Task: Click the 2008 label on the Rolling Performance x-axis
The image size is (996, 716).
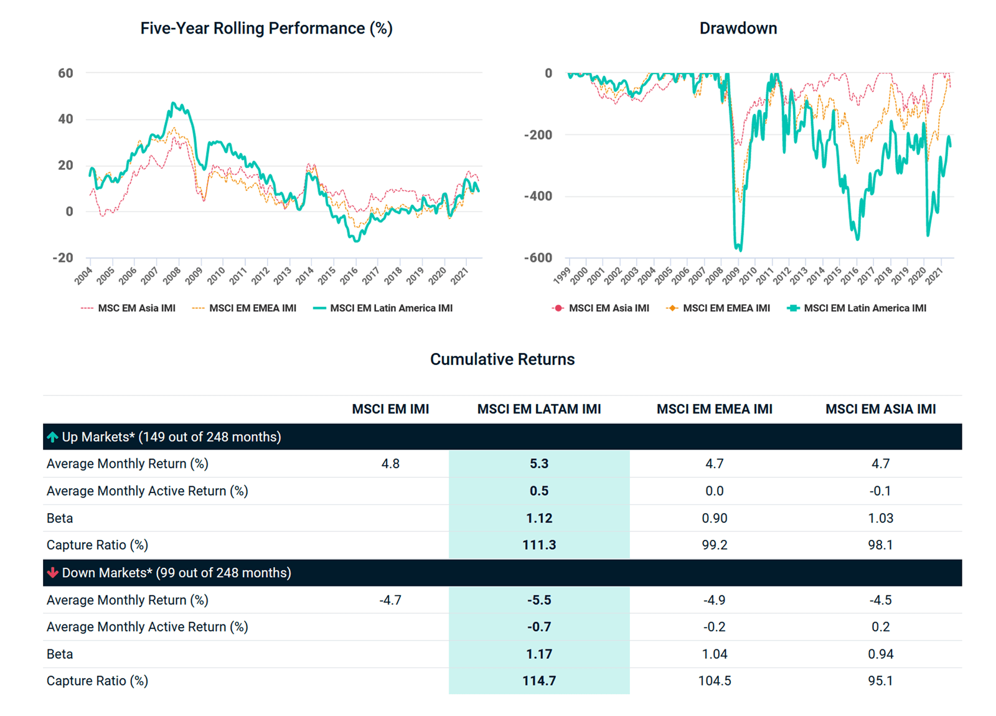Action: point(172,275)
